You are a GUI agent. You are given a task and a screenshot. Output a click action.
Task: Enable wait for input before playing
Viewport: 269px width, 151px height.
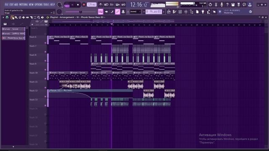tap(106, 5)
